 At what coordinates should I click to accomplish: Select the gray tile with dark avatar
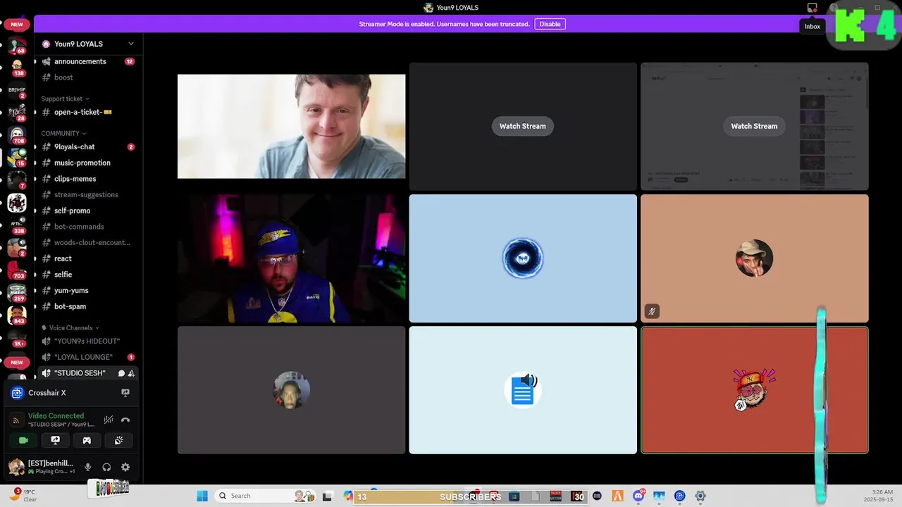tap(291, 390)
